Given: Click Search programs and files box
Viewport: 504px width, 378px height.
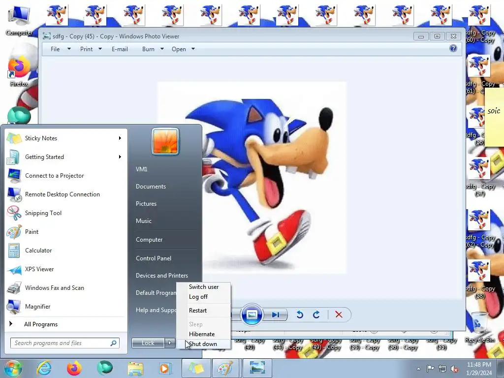Looking at the screenshot, I should click(x=64, y=343).
